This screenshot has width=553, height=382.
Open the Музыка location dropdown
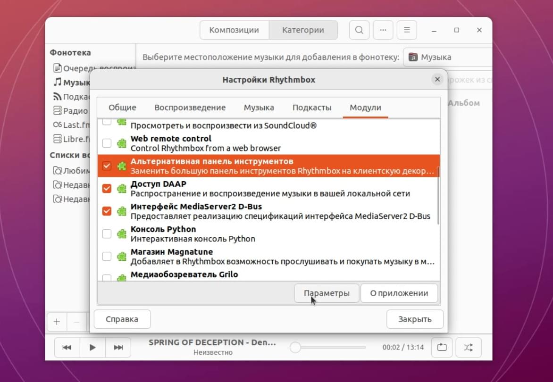pos(448,57)
